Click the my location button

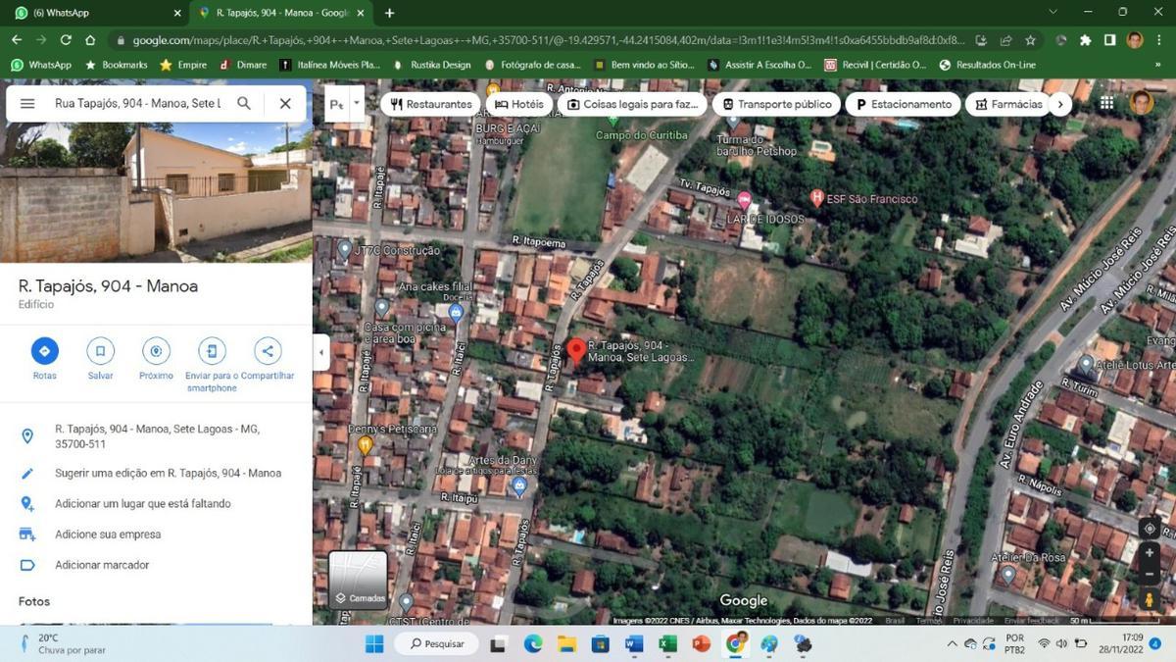(1150, 528)
